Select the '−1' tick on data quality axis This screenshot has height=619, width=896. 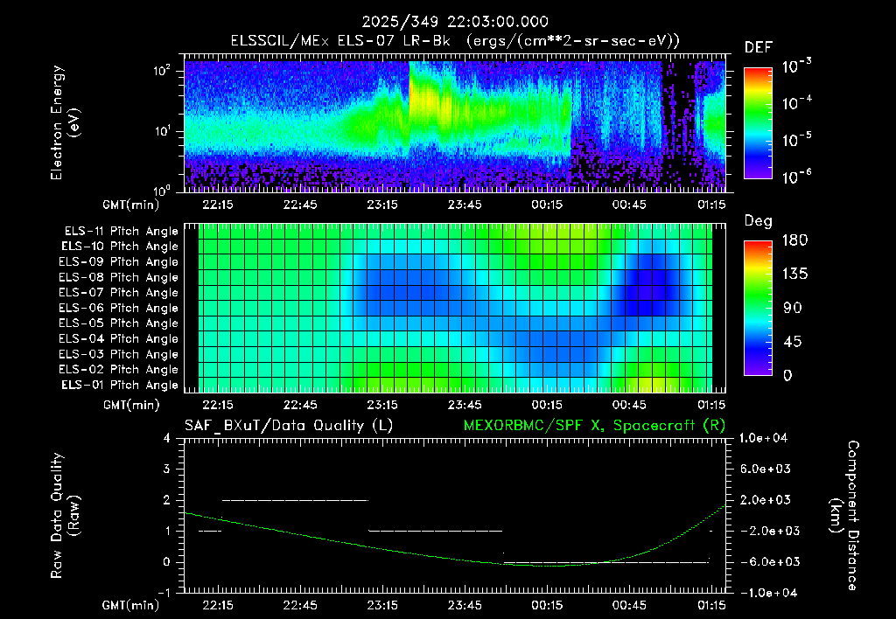(164, 593)
